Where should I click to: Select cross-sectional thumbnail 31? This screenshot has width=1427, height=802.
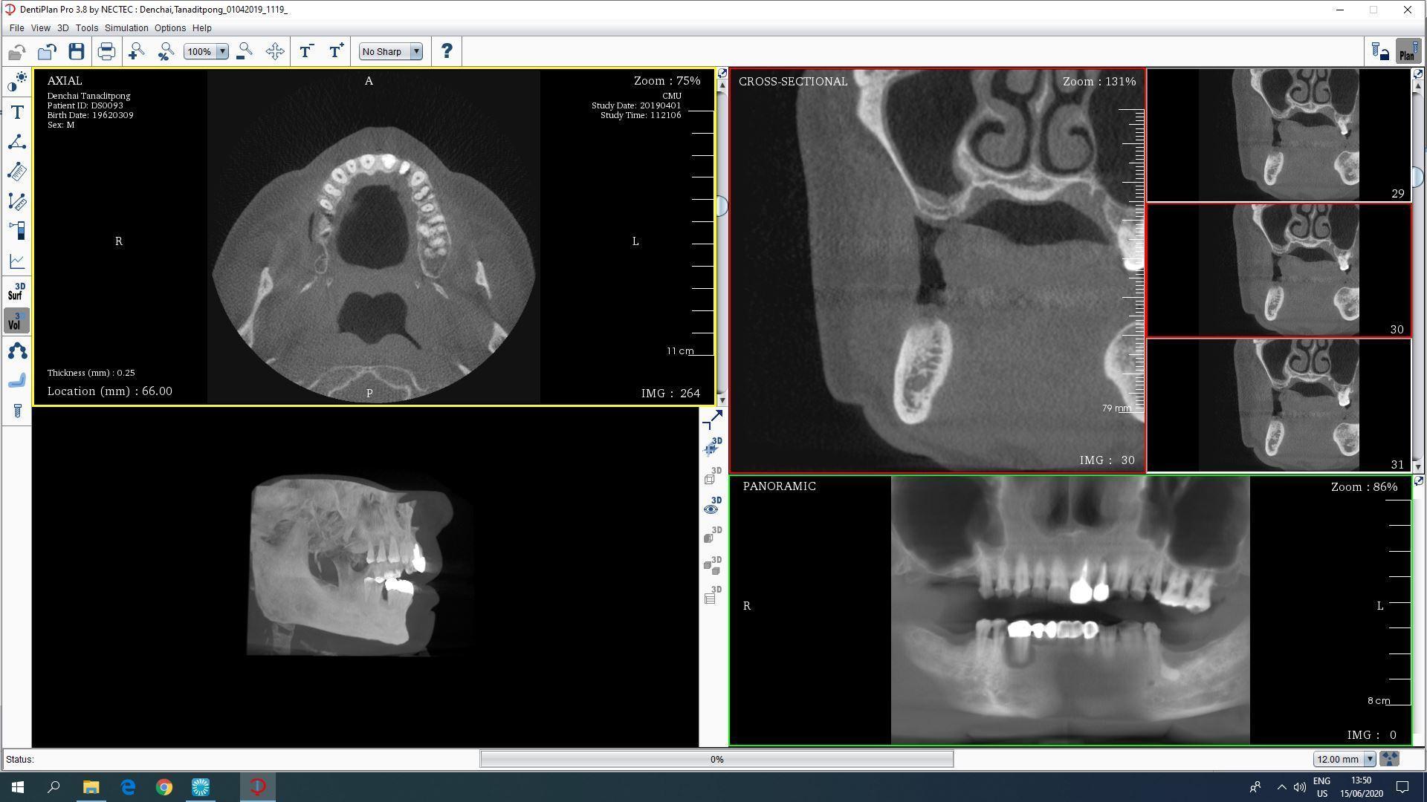[x=1278, y=405]
